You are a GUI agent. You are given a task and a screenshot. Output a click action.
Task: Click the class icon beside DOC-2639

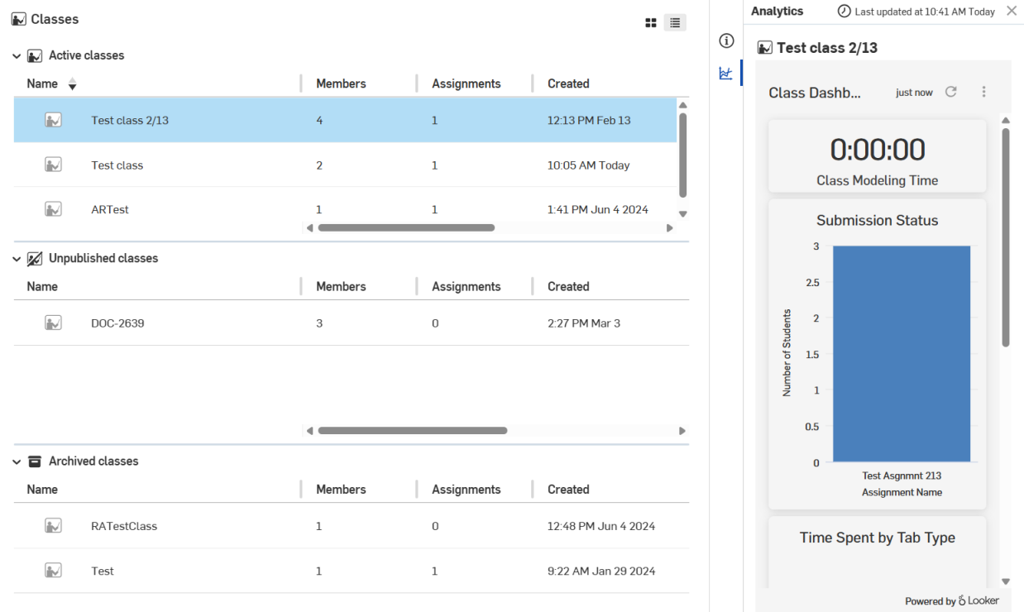pos(53,323)
